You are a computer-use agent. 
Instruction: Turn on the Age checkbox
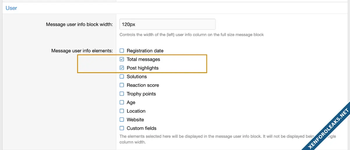(x=122, y=102)
